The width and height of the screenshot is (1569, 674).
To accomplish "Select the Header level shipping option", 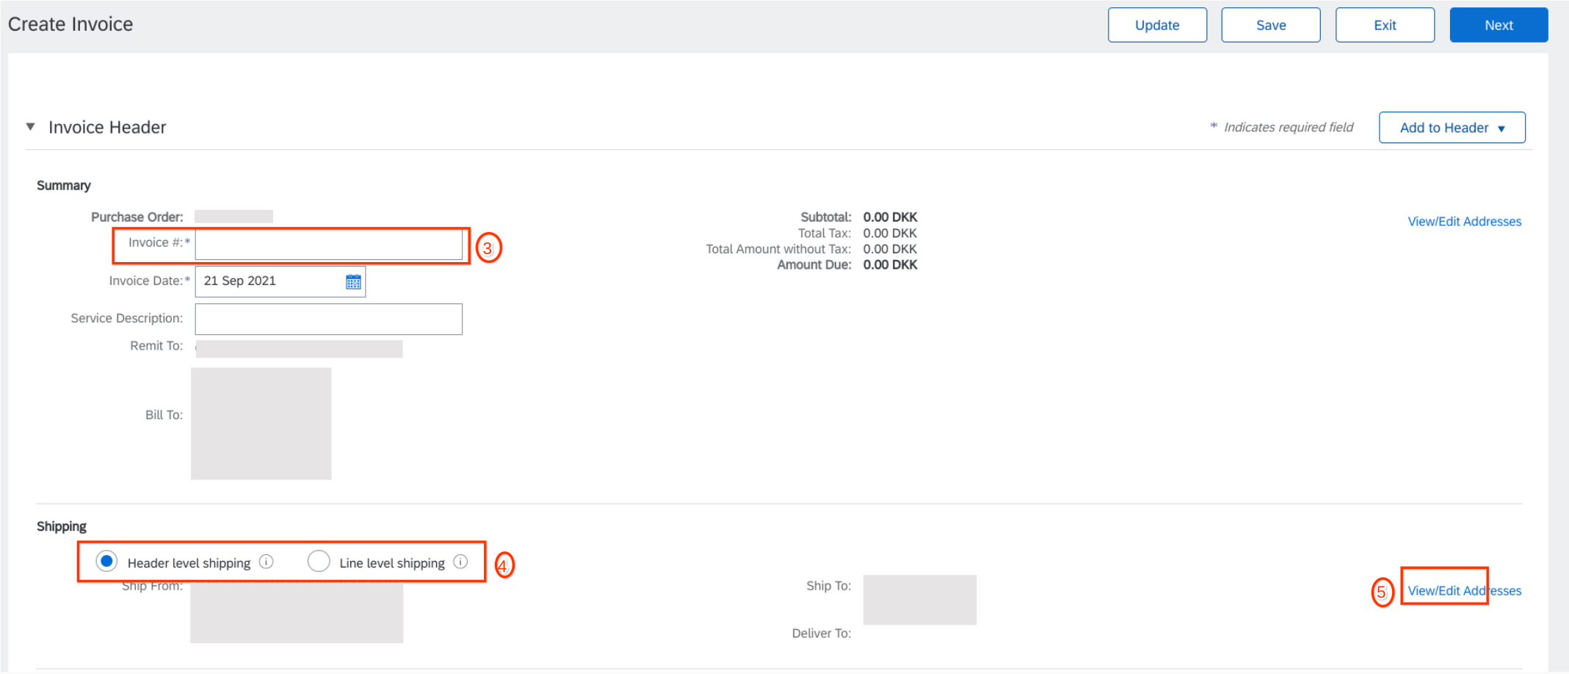I will tap(106, 561).
